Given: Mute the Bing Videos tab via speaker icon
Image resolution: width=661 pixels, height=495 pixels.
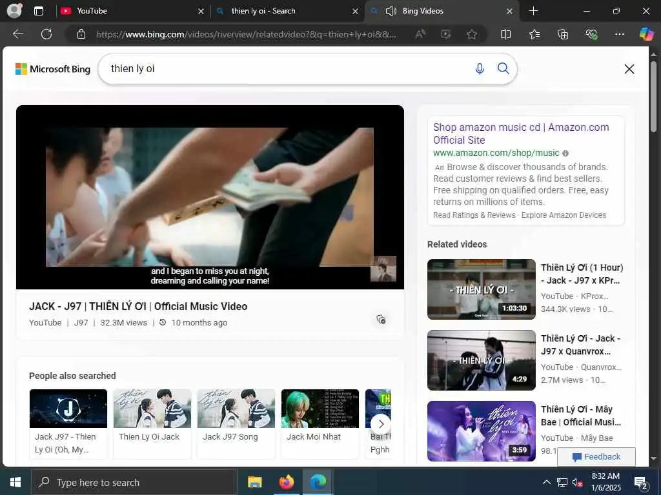Looking at the screenshot, I should point(391,11).
